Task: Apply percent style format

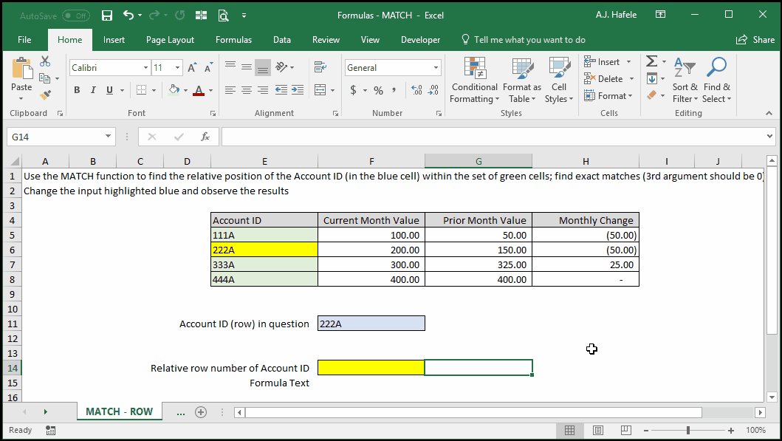Action: pyautogui.click(x=379, y=90)
